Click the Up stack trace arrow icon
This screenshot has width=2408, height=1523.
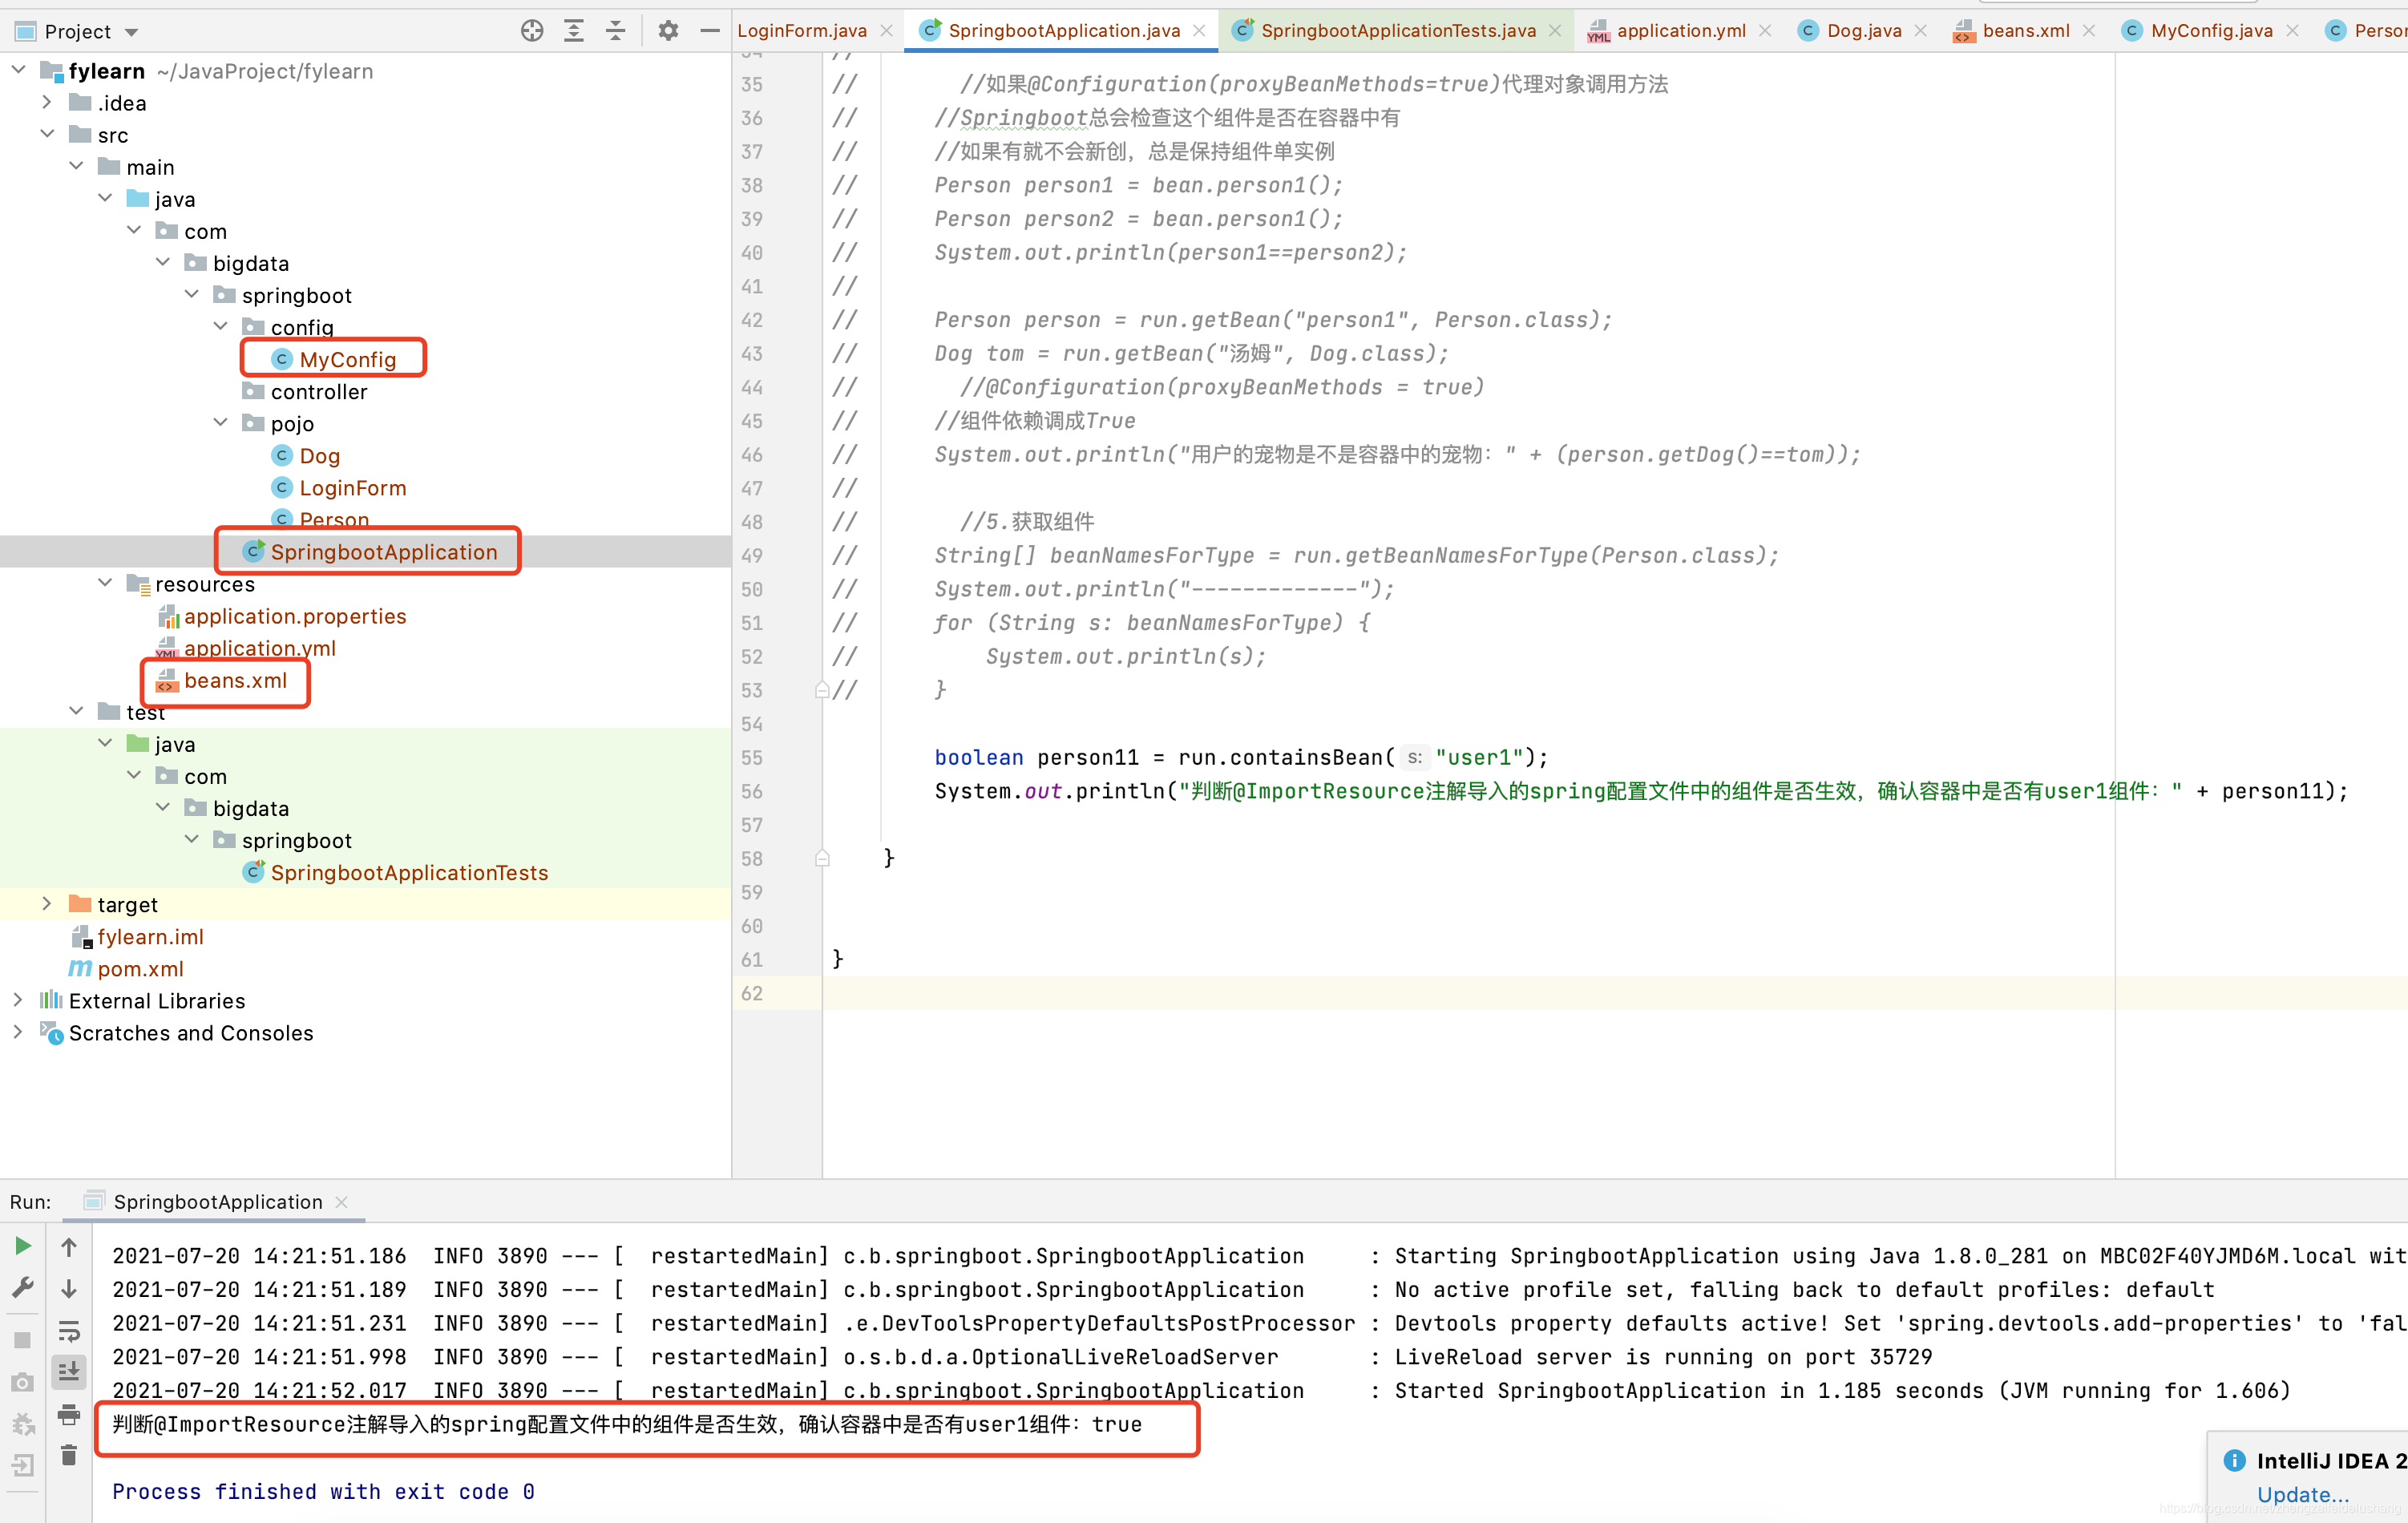pyautogui.click(x=69, y=1246)
